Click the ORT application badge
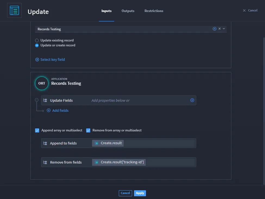This screenshot has height=199, width=265. pyautogui.click(x=42, y=83)
